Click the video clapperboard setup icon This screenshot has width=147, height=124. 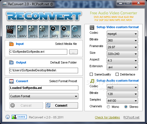coord(92,28)
